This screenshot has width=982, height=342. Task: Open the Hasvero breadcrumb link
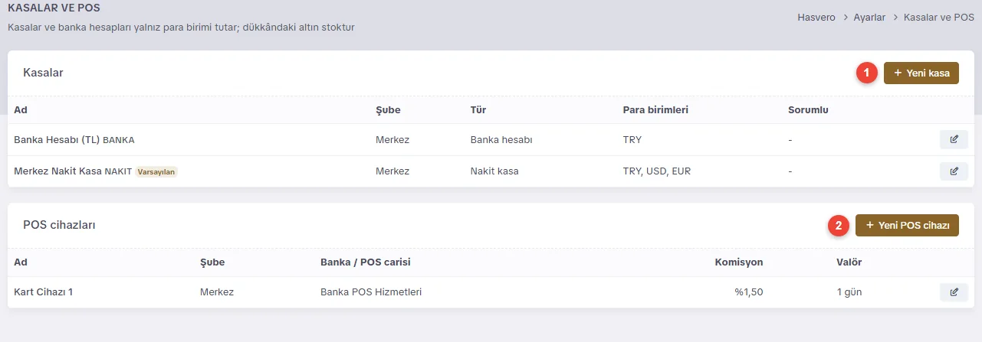(x=817, y=16)
